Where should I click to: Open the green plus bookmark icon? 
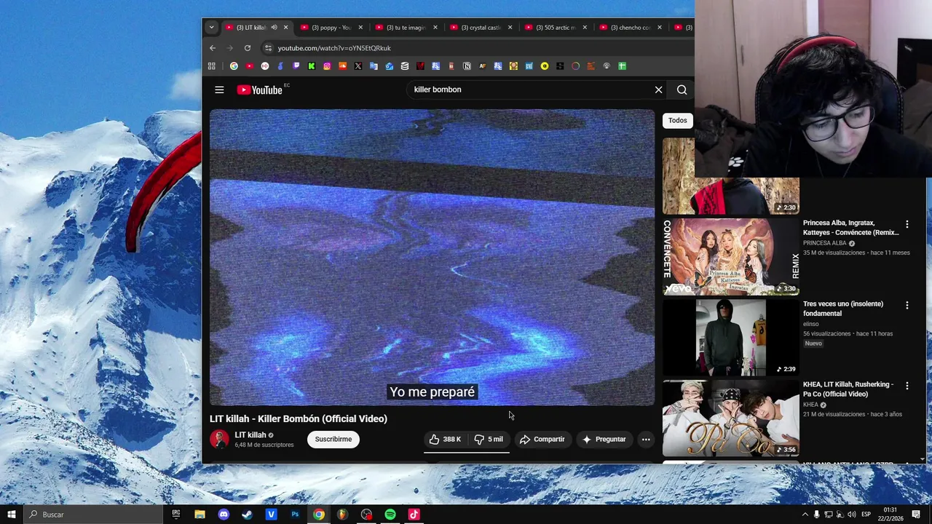[622, 65]
